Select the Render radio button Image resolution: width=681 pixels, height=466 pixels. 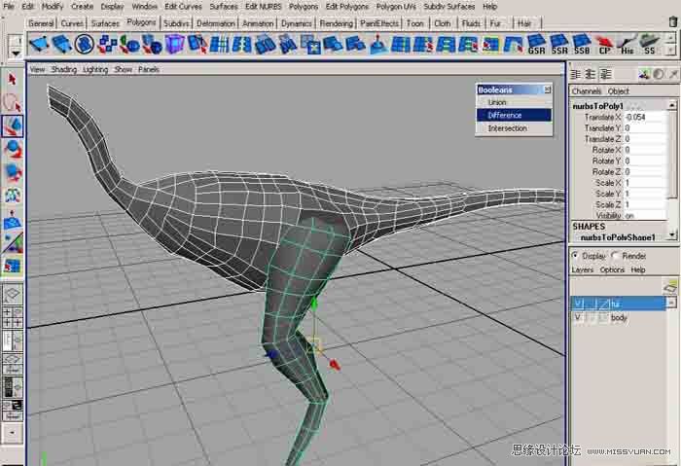click(x=614, y=256)
